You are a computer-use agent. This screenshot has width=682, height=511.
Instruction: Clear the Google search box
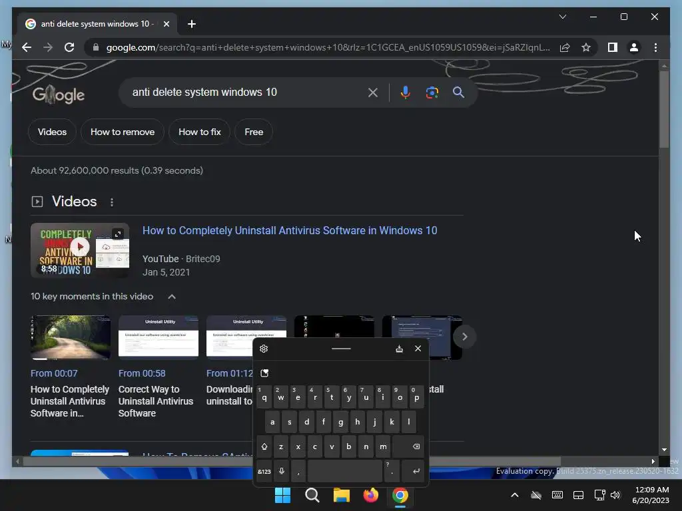point(373,92)
